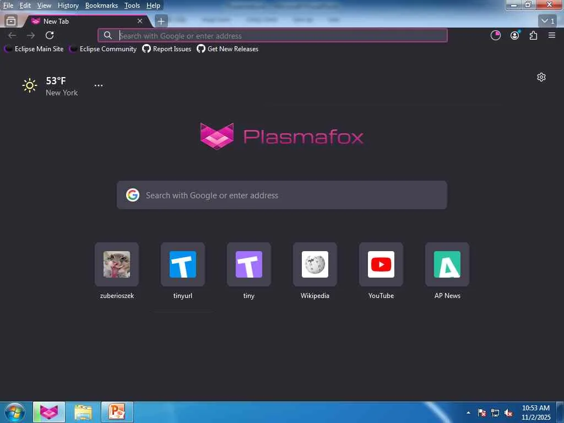Click the Google logo in search box
The image size is (564, 423).
[133, 195]
